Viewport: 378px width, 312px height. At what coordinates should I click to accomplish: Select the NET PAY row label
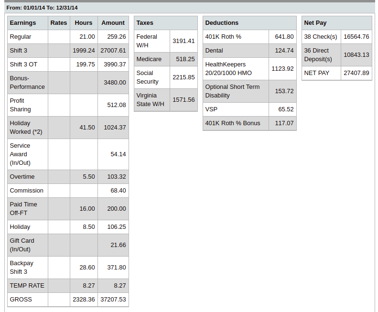tap(317, 73)
